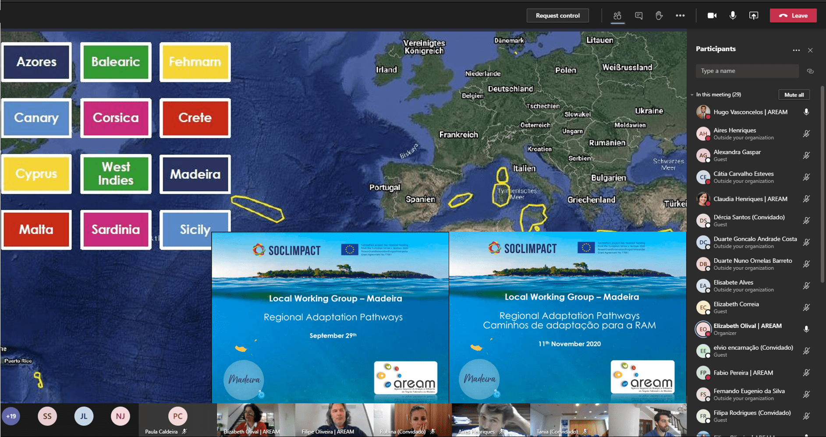Image resolution: width=826 pixels, height=437 pixels.
Task: Select the Azores island tile
Action: (36, 62)
